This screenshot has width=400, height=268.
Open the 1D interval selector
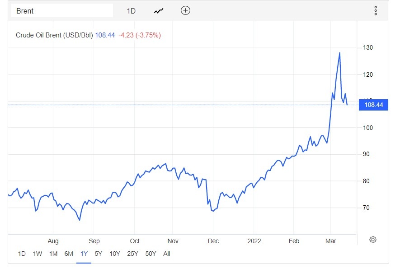(x=131, y=11)
